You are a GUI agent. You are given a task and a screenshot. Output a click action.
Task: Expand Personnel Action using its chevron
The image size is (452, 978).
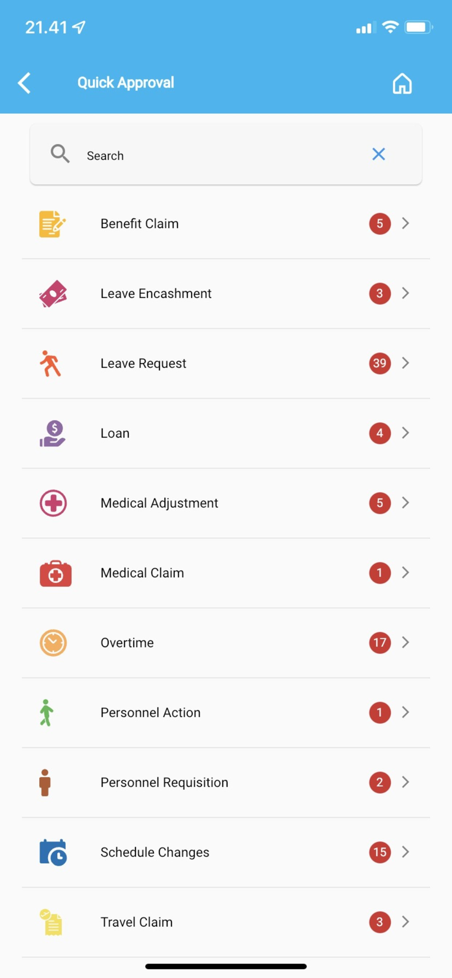click(406, 712)
